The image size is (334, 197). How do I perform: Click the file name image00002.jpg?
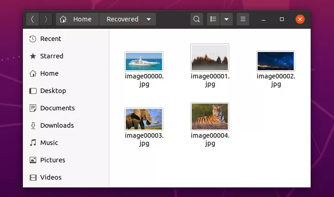276,80
